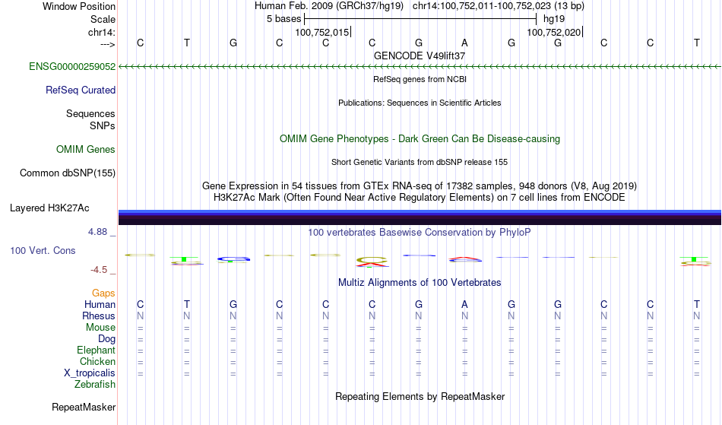722x425 pixels.
Task: Click the OMIM Genes track label
Action: click(86, 149)
